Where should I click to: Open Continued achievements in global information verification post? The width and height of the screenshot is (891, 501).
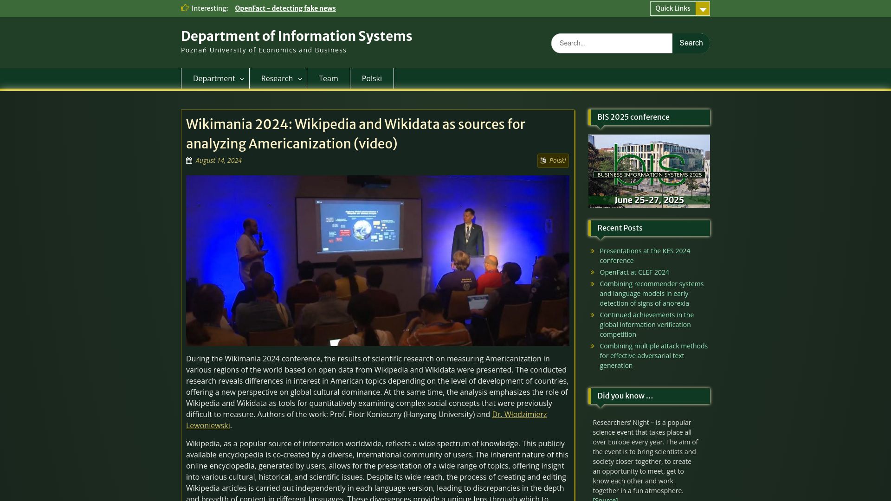point(646,325)
